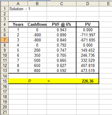Select row 18 header

click(x=4, y=97)
